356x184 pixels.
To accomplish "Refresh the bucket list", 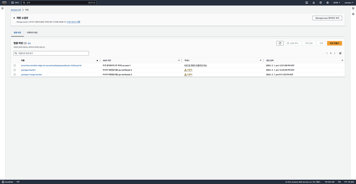I will (280, 43).
